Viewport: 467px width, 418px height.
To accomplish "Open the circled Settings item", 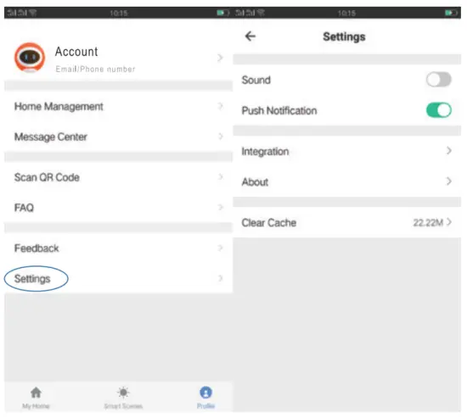I will (118, 278).
